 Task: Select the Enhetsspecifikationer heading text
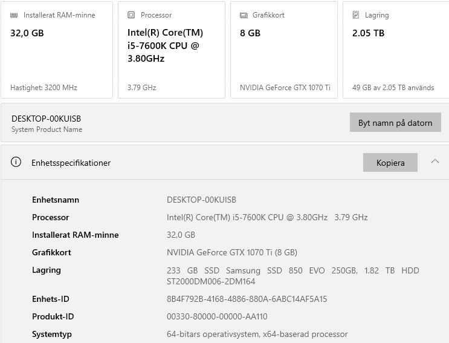pyautogui.click(x=71, y=163)
